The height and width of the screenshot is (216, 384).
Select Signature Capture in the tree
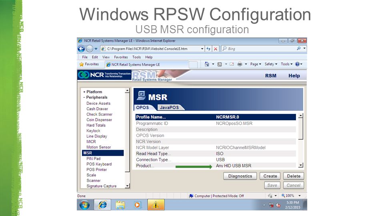pos(101,186)
